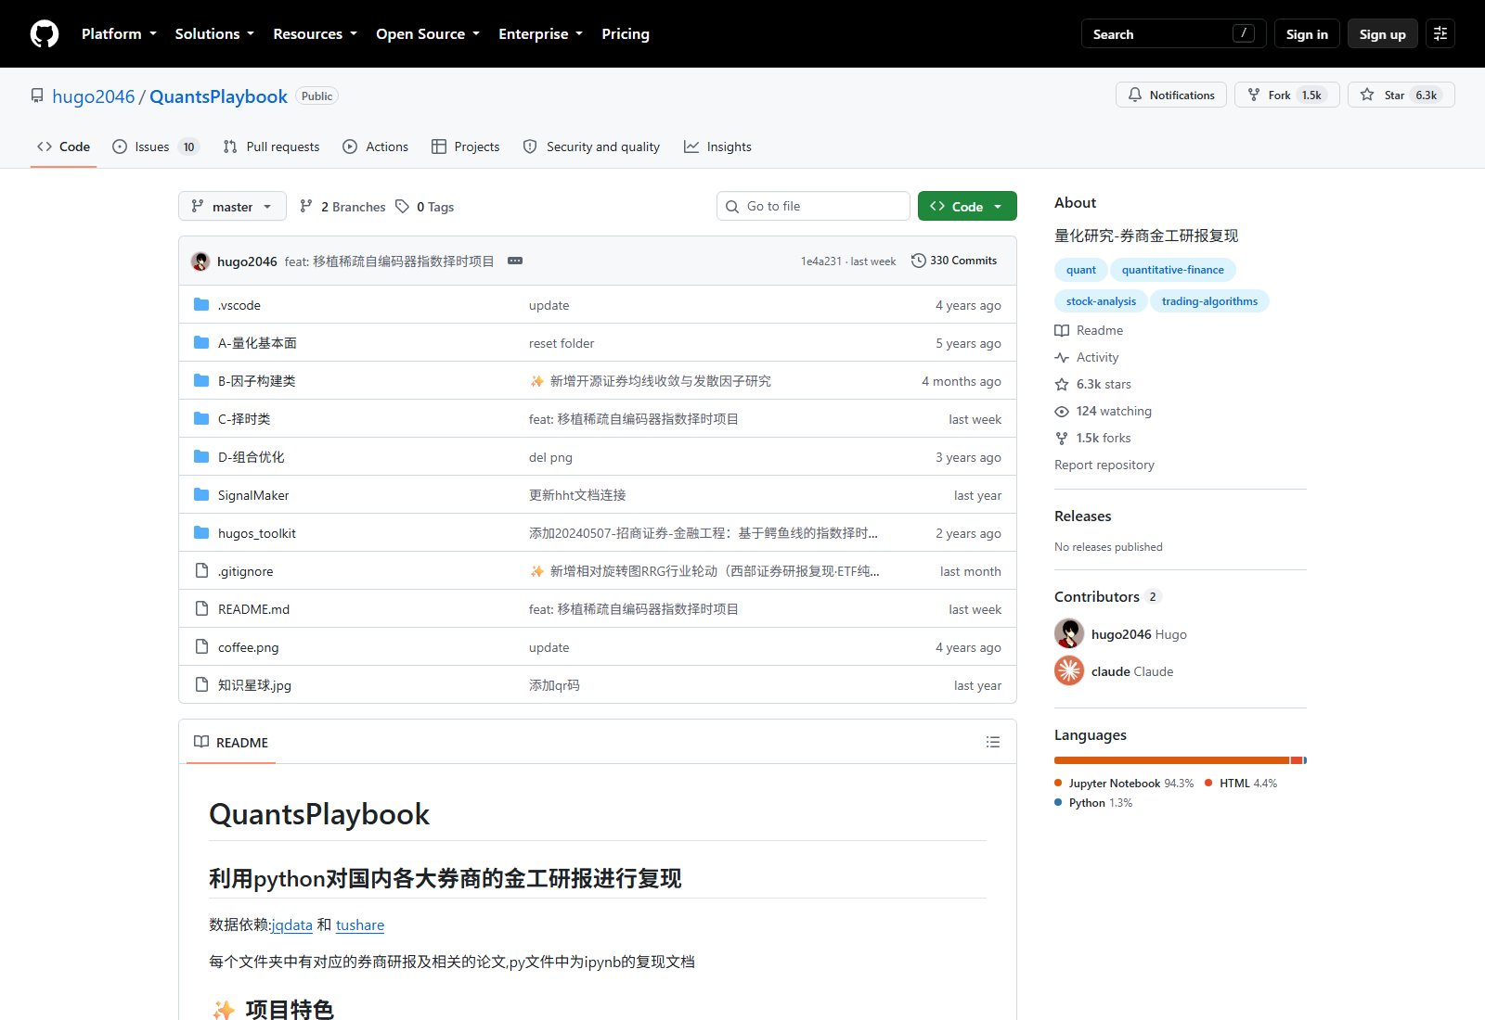
Task: Open the 330 Commits history
Action: tap(954, 261)
